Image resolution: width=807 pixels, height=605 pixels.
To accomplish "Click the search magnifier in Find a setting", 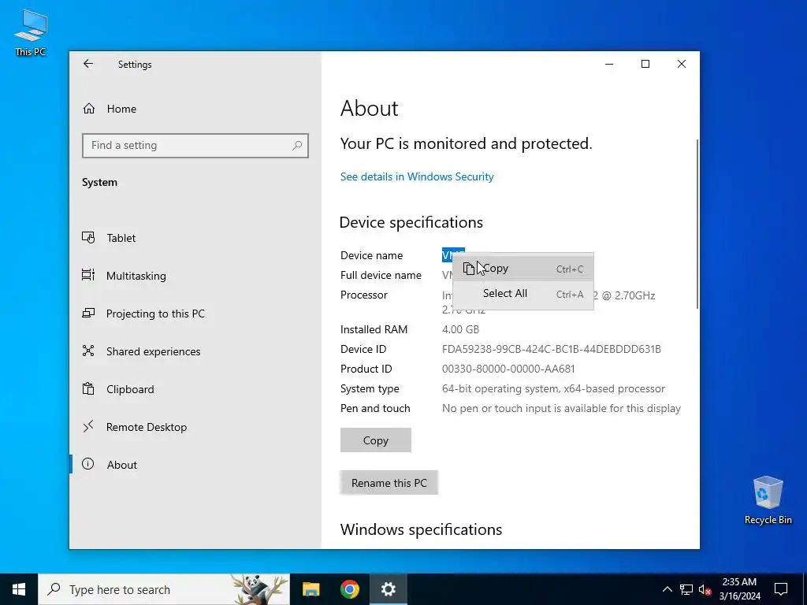I will click(297, 146).
